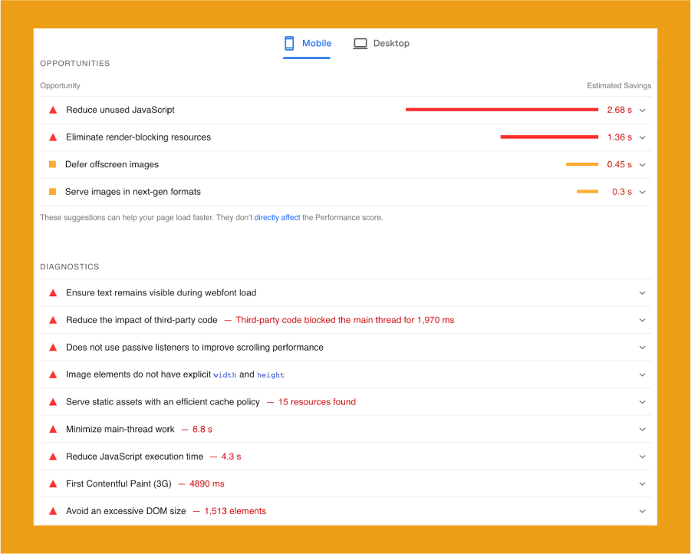Click the red triangle beside Reduce unused JavaScript
691x554 pixels.
pos(52,110)
